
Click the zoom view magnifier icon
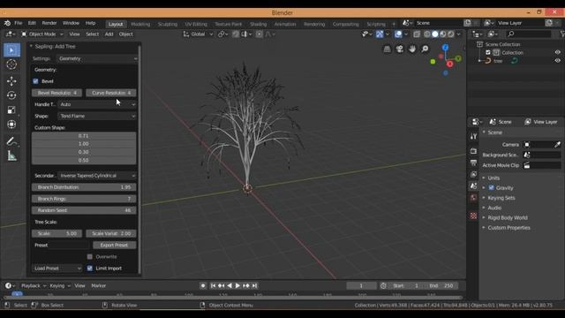(x=425, y=49)
